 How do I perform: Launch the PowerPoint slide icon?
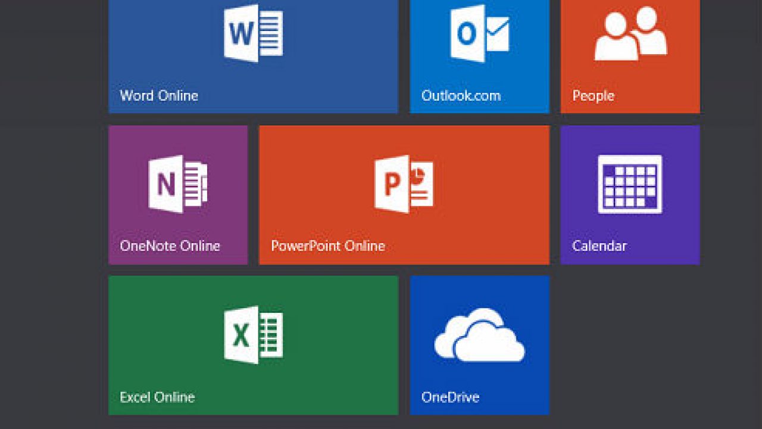click(404, 184)
